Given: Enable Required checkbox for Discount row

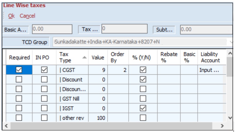Looking at the screenshot, I should click(19, 80).
